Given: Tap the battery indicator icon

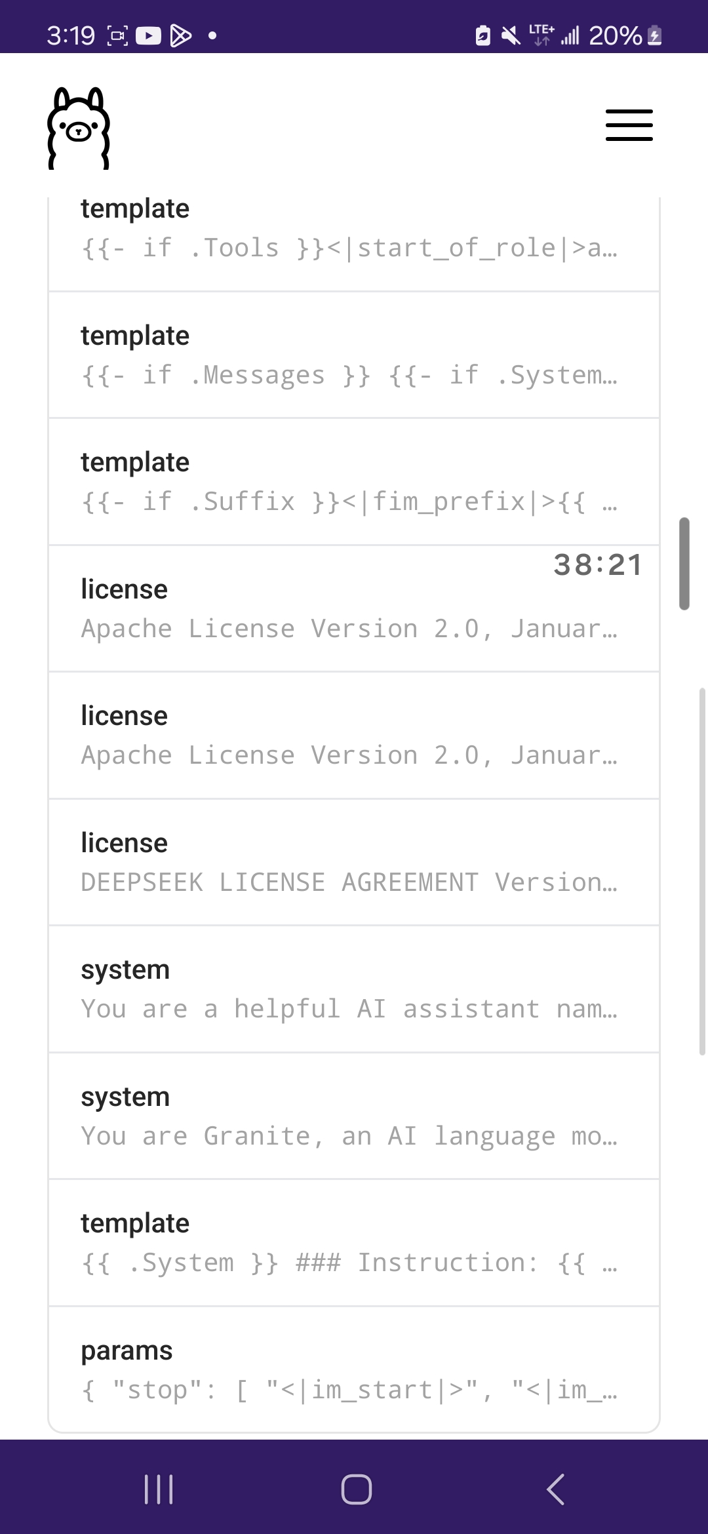Looking at the screenshot, I should pos(654,35).
